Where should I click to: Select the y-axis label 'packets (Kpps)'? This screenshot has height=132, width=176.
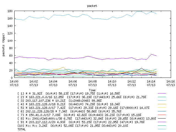[x=4, y=45]
